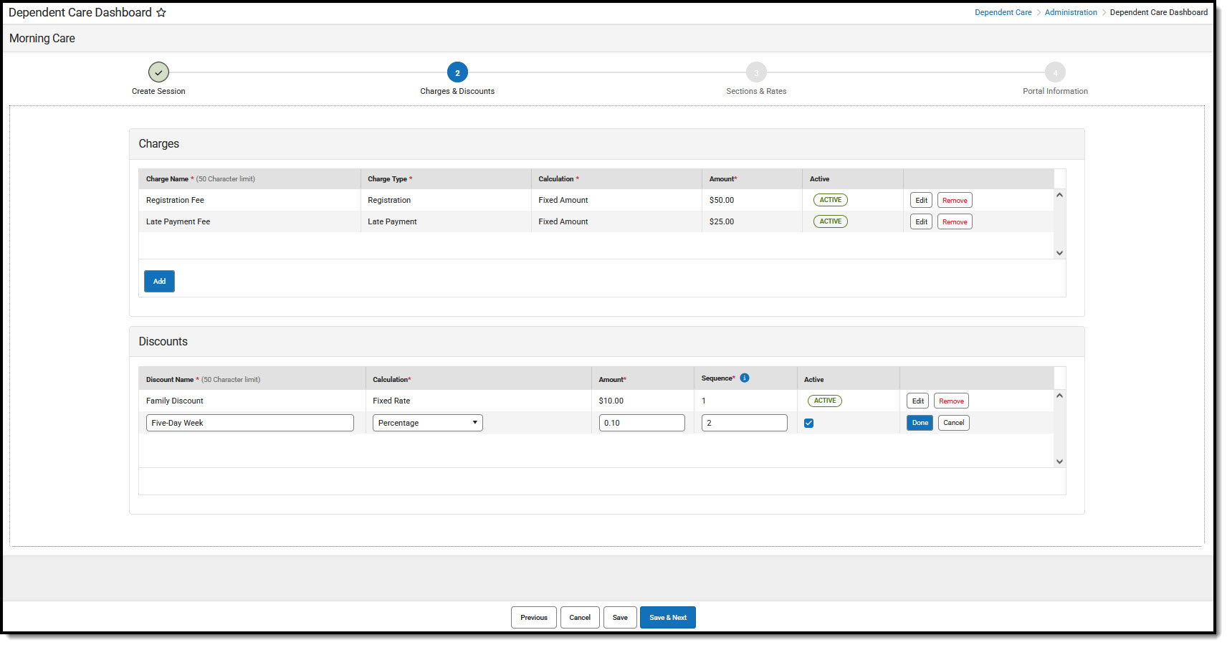Viewport: 1227px width, 645px height.
Task: Click the Dependent Care breadcrumb link
Action: [x=1003, y=12]
